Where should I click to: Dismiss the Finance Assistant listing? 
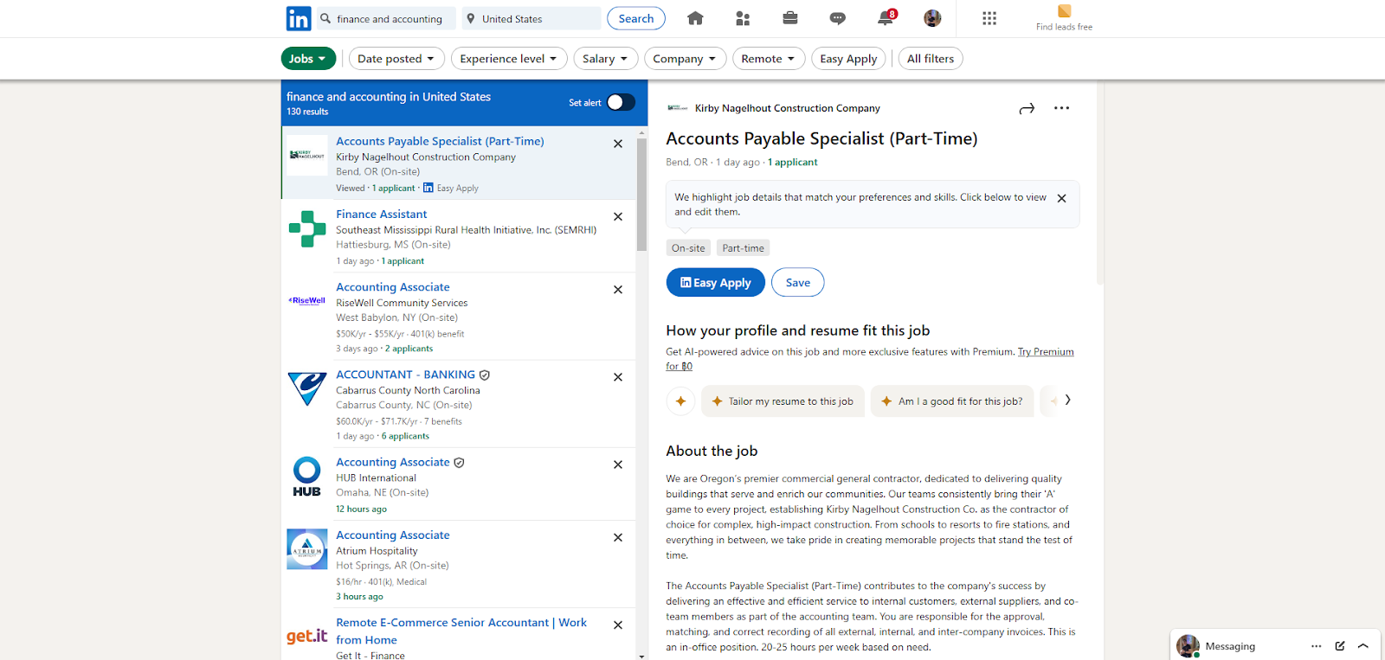point(618,216)
